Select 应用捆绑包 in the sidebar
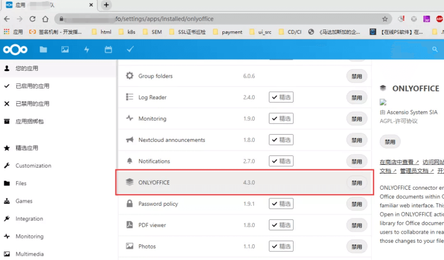Viewport: 444px width, 260px height. (x=58, y=122)
